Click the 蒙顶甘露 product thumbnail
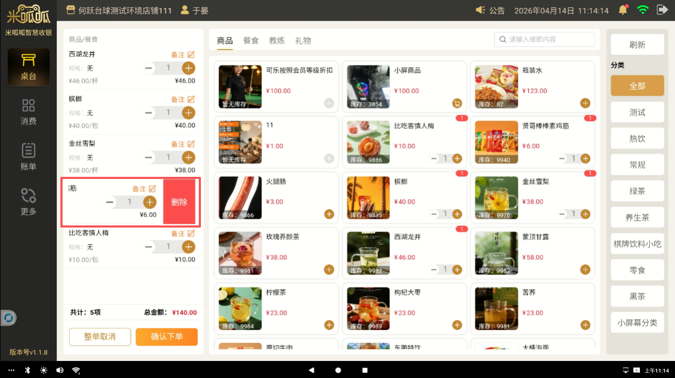 point(496,253)
